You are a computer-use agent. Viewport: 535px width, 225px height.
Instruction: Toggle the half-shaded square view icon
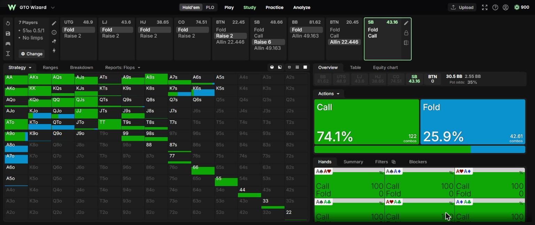click(x=280, y=67)
